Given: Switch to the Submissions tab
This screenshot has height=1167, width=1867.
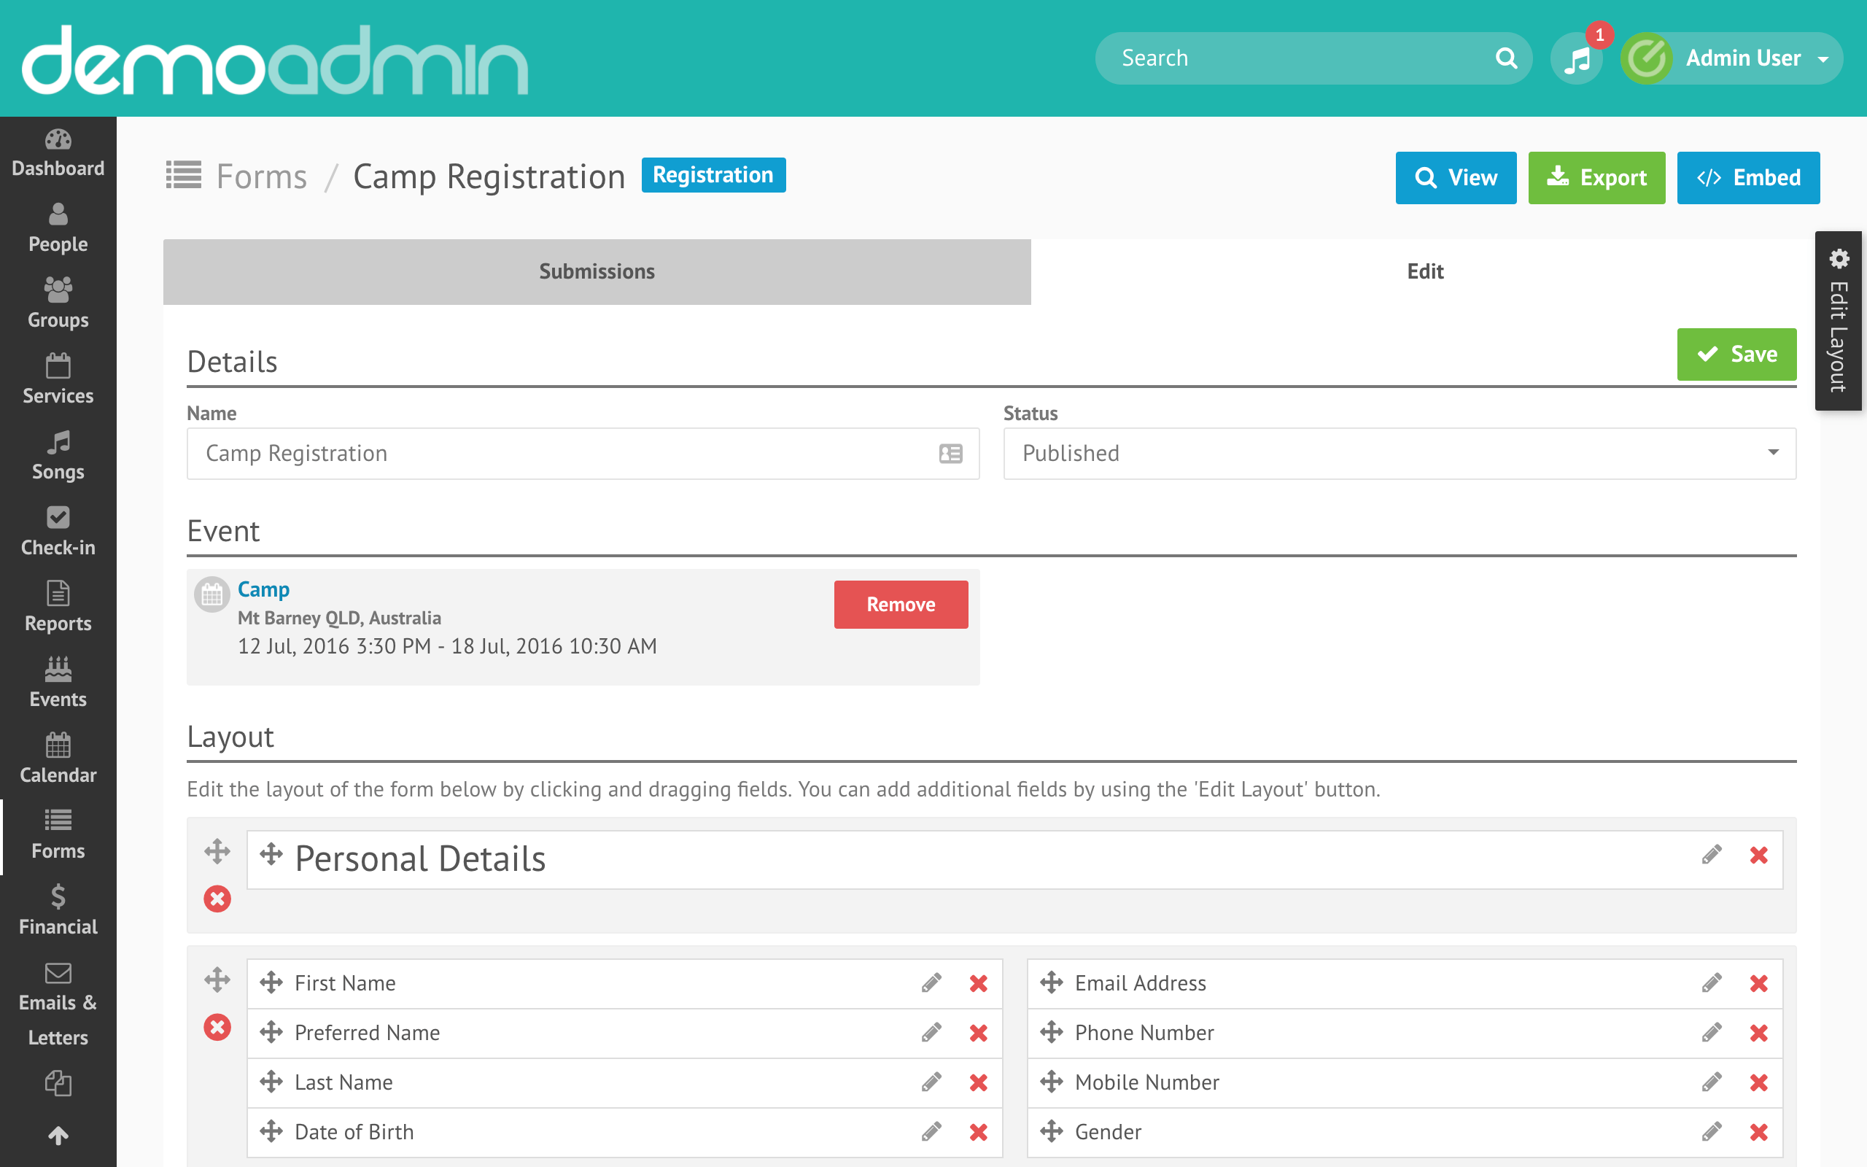Looking at the screenshot, I should click(x=597, y=271).
